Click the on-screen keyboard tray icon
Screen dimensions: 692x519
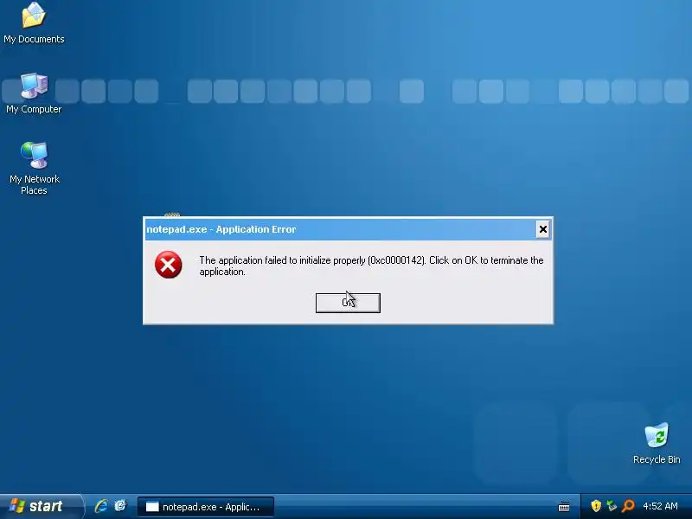(564, 506)
